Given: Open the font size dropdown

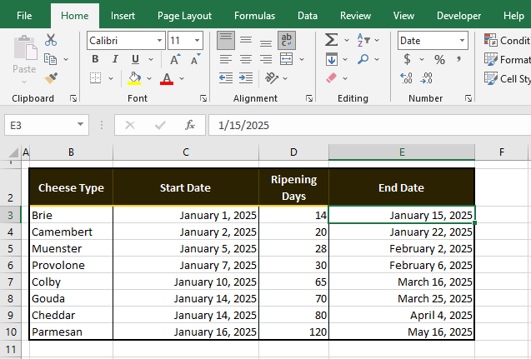Looking at the screenshot, I should [x=197, y=40].
